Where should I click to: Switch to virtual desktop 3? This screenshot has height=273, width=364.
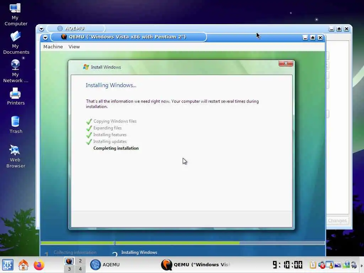69,269
